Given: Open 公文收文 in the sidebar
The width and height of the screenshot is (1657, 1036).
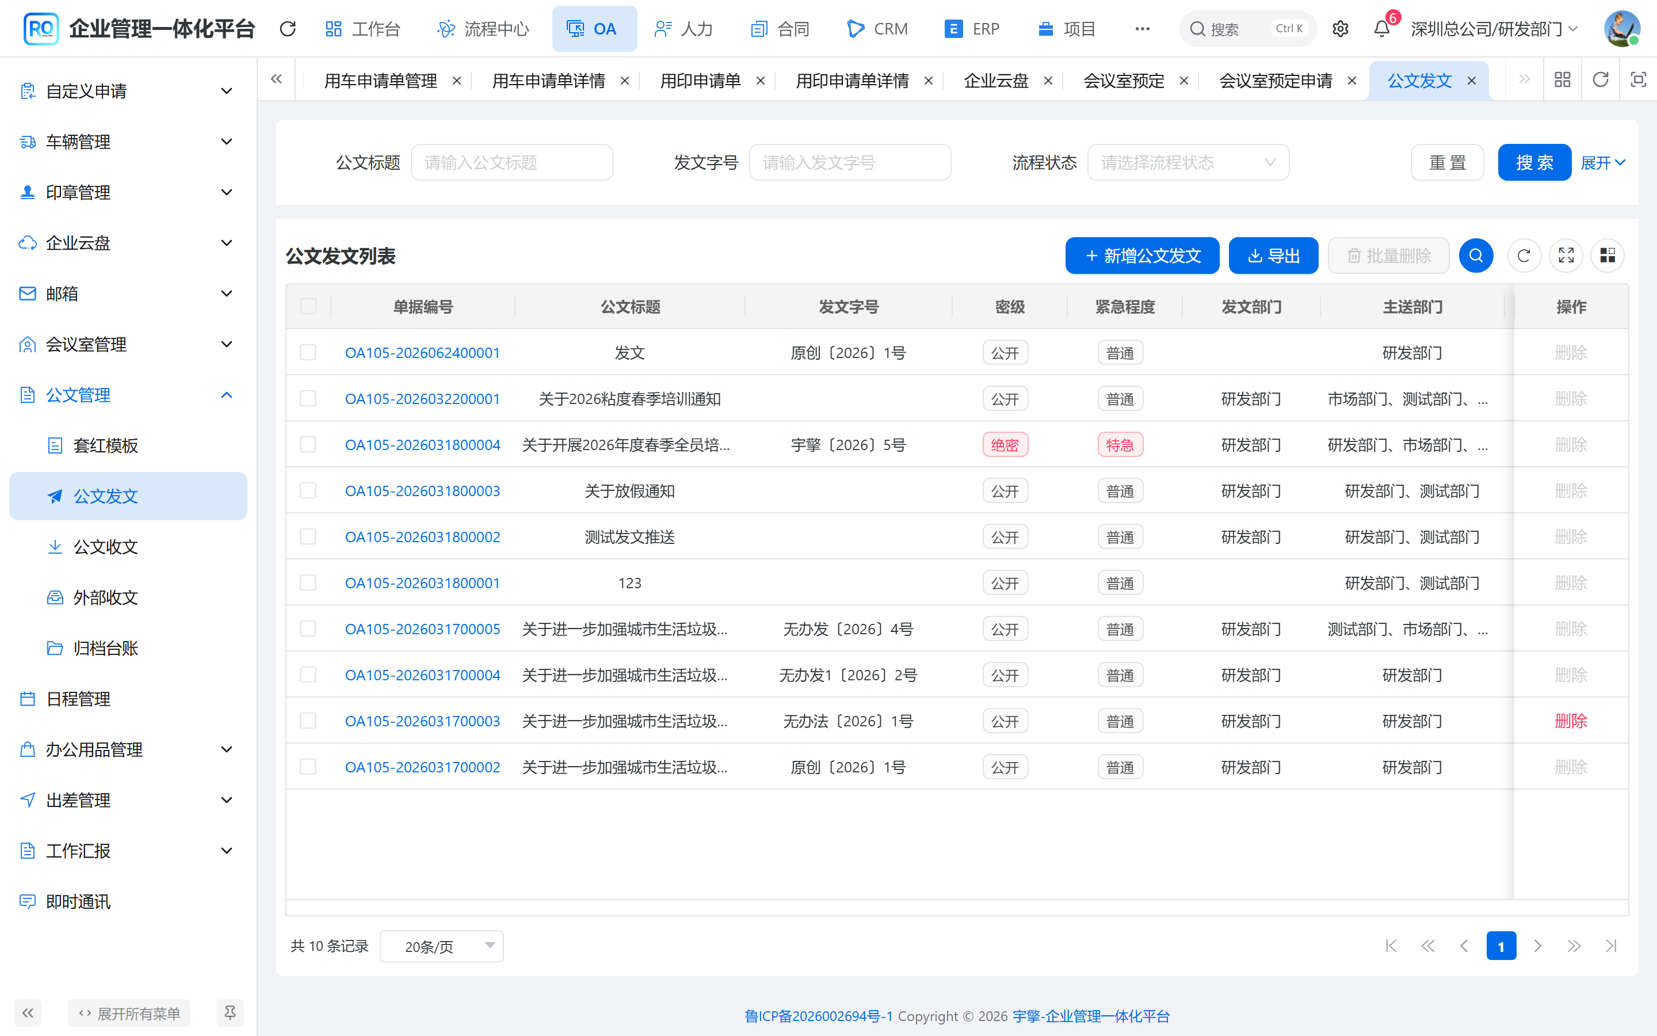Looking at the screenshot, I should point(128,547).
